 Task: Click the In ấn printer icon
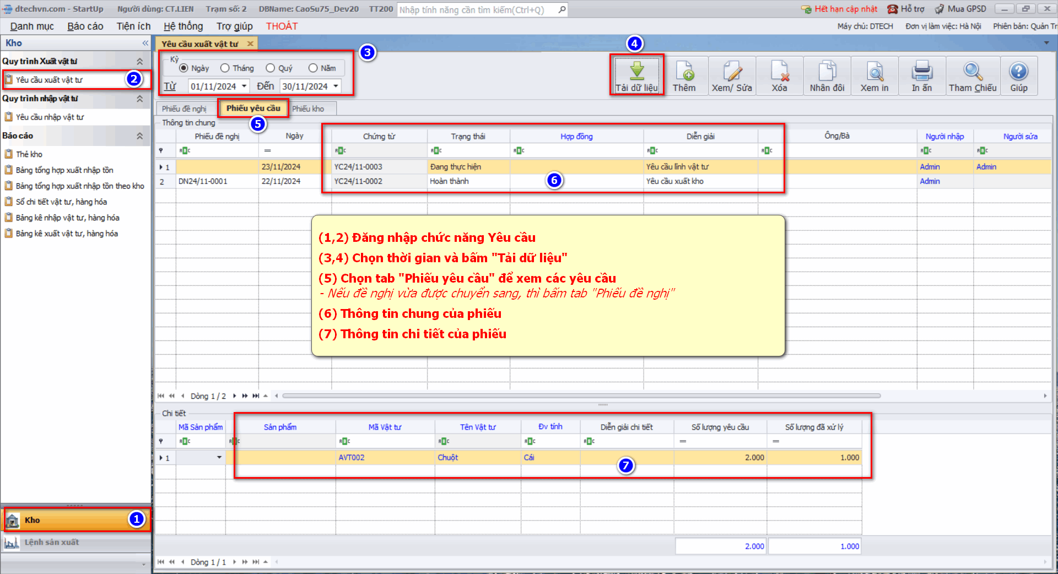coord(921,71)
